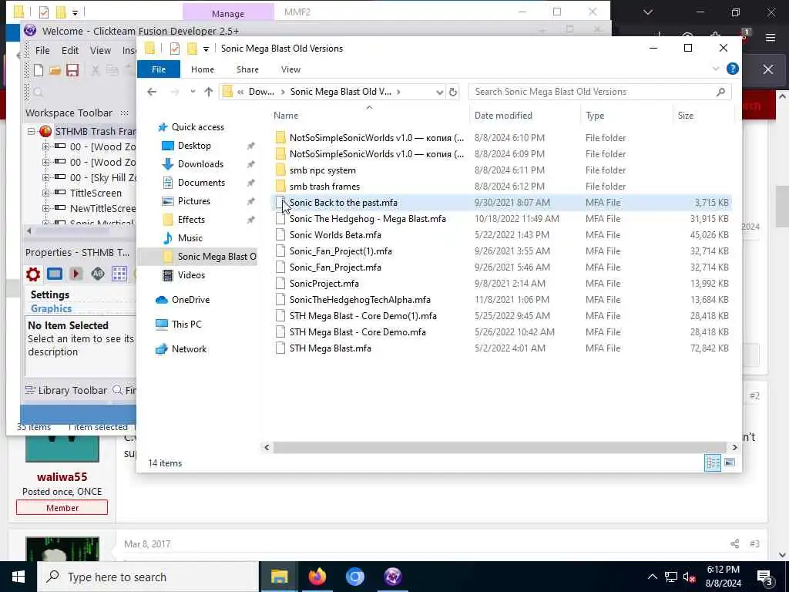Open notification center icon in taskbar

[765, 577]
